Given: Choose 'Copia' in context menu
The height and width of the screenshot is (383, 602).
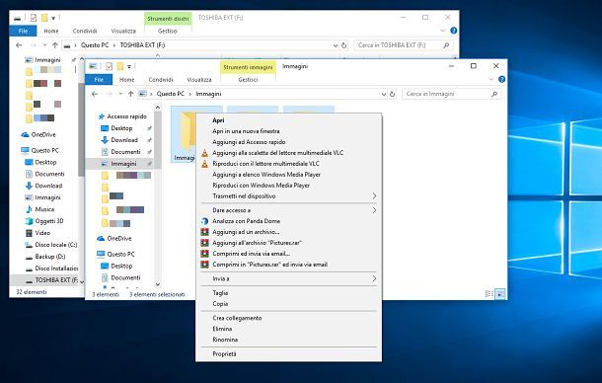Looking at the screenshot, I should click(x=220, y=304).
